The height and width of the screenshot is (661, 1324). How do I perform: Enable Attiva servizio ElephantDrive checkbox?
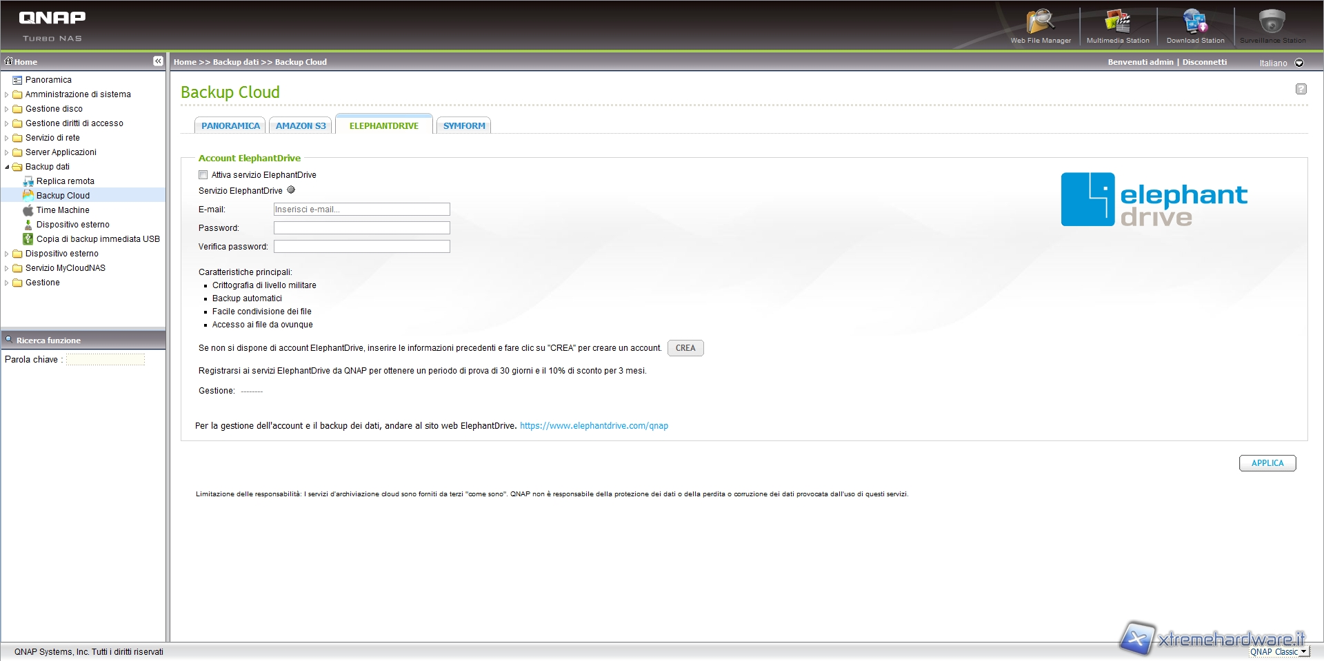(203, 175)
